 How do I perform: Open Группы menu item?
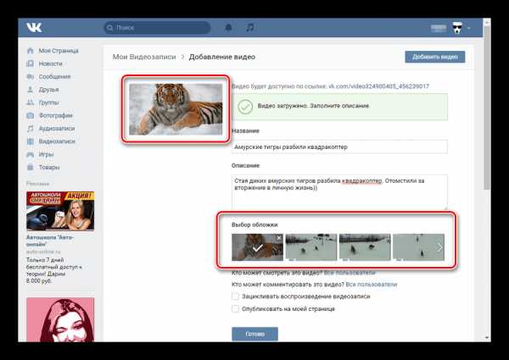(48, 102)
